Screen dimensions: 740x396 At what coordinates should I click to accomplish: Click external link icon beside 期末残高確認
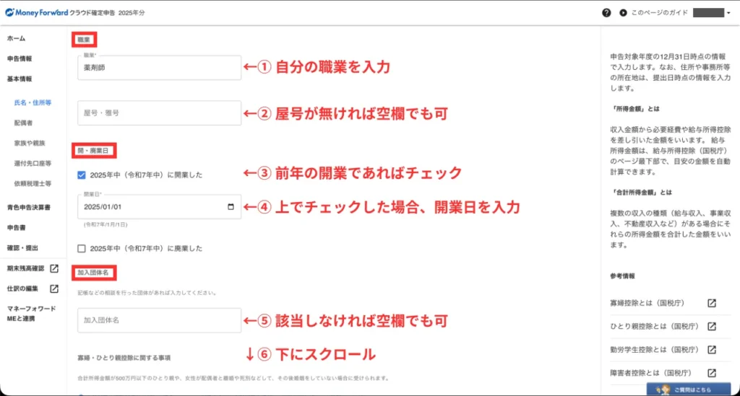54,268
